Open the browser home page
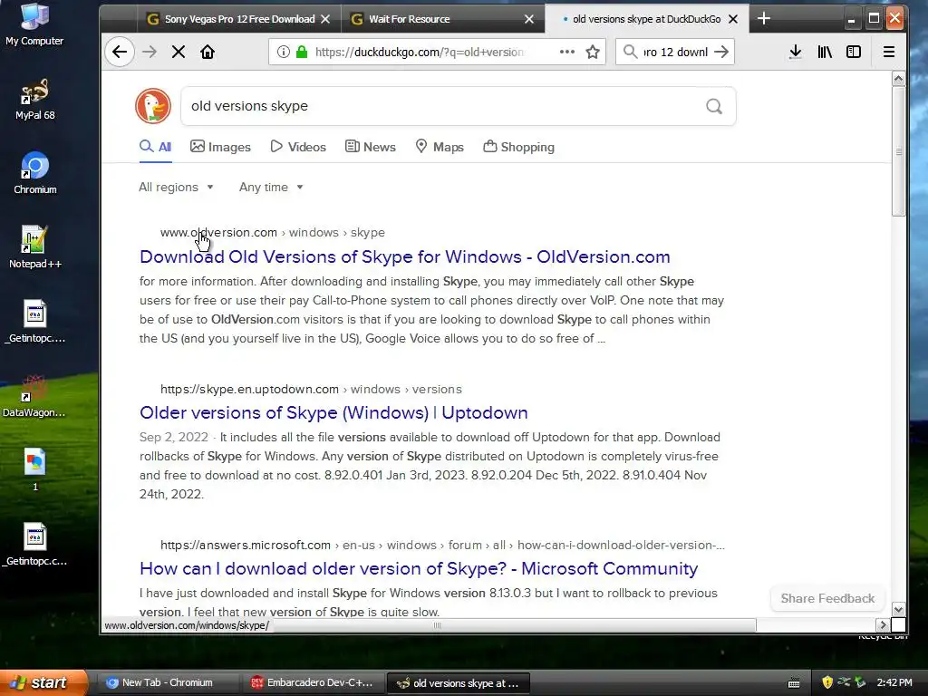The width and height of the screenshot is (928, 696). coord(208,52)
